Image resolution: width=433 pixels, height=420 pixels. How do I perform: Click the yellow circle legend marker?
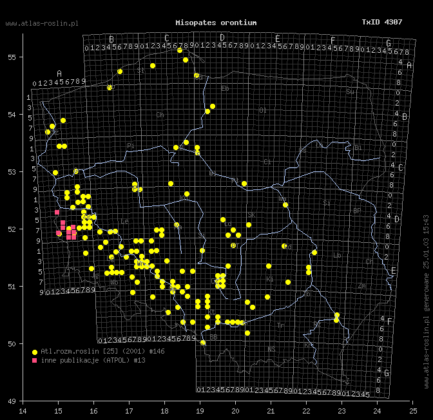[x=35, y=352]
